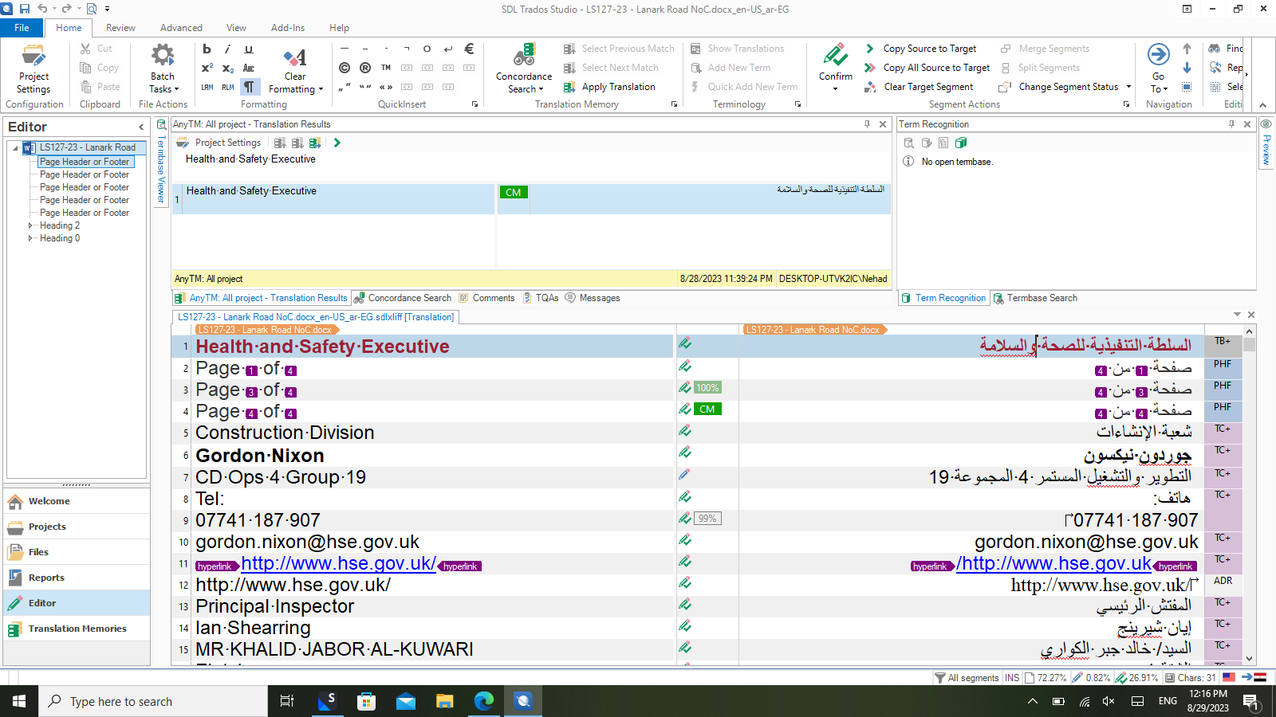Apply underline formatting in the ribbon
1276x717 pixels.
[249, 49]
